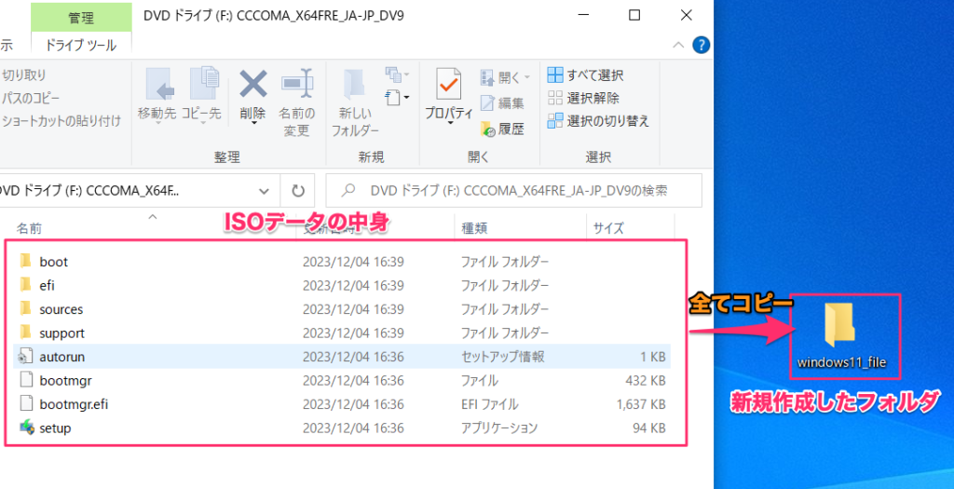Click the Delete dropdown arrow

point(252,124)
